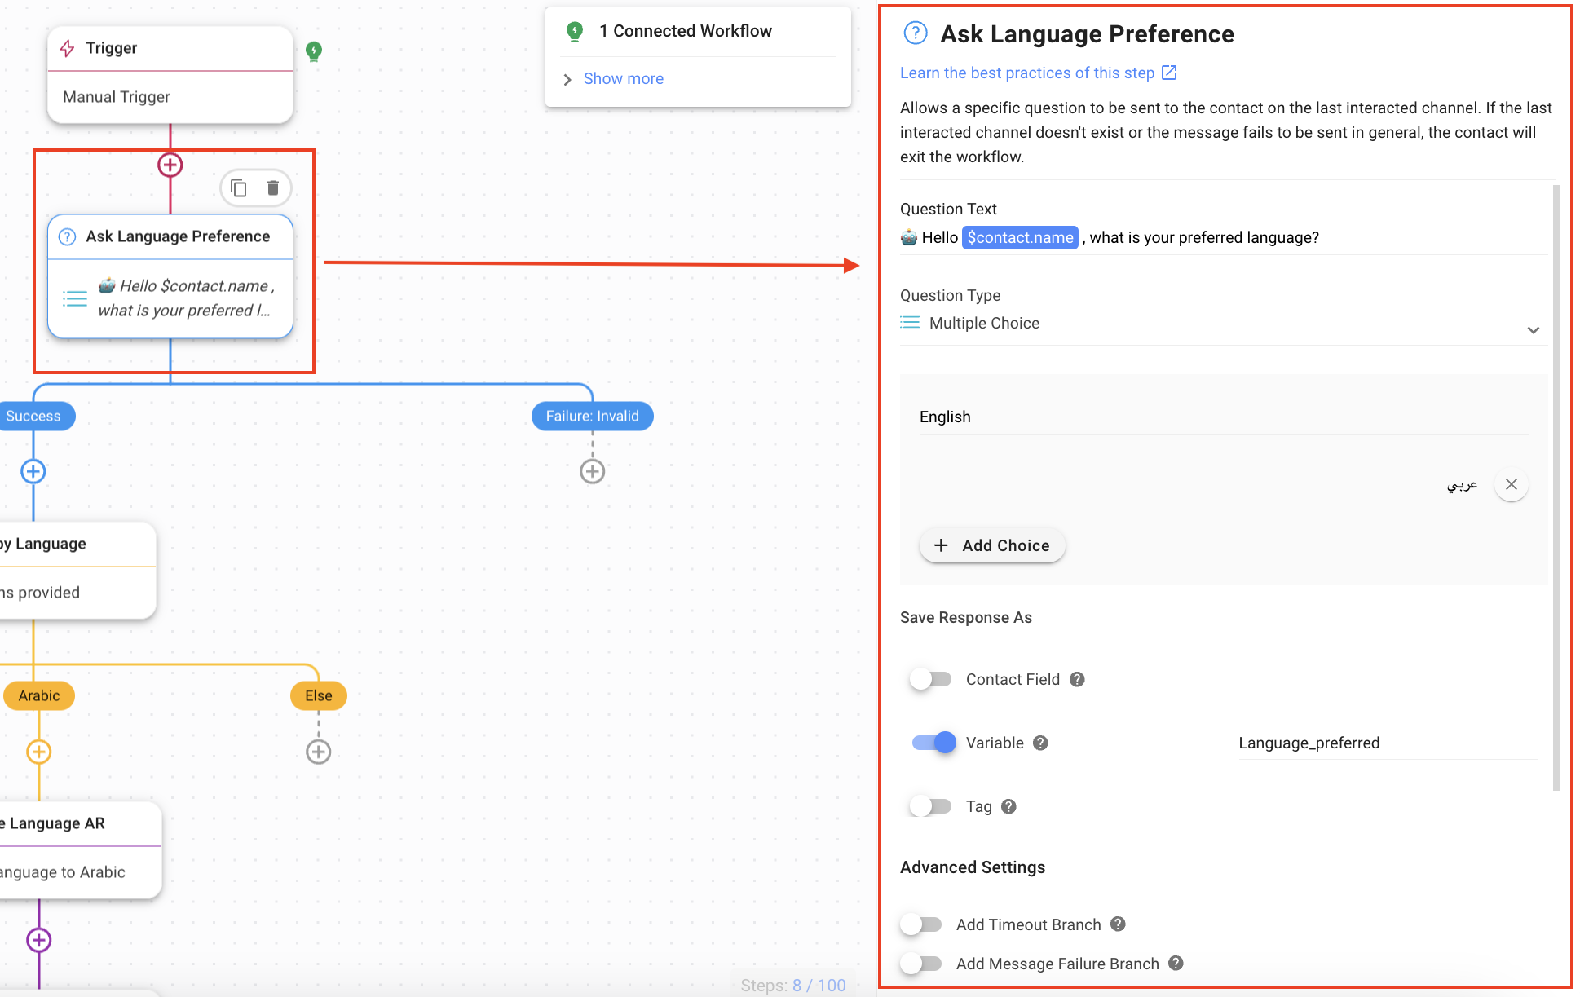The width and height of the screenshot is (1580, 997).
Task: Disable the Variable toggle
Action: [933, 743]
